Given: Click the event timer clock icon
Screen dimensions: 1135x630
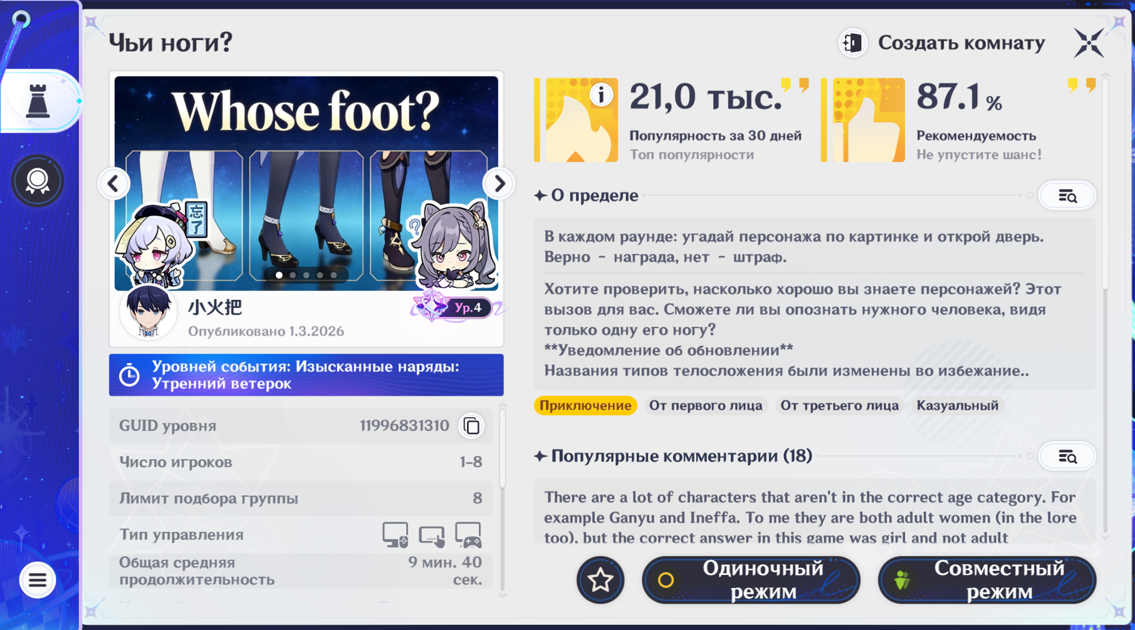Looking at the screenshot, I should tap(130, 375).
